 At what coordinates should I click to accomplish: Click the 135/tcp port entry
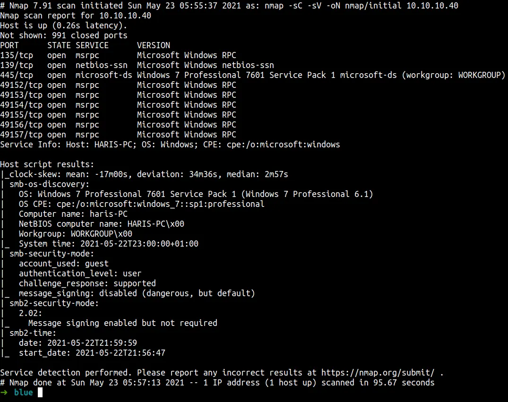[17, 55]
